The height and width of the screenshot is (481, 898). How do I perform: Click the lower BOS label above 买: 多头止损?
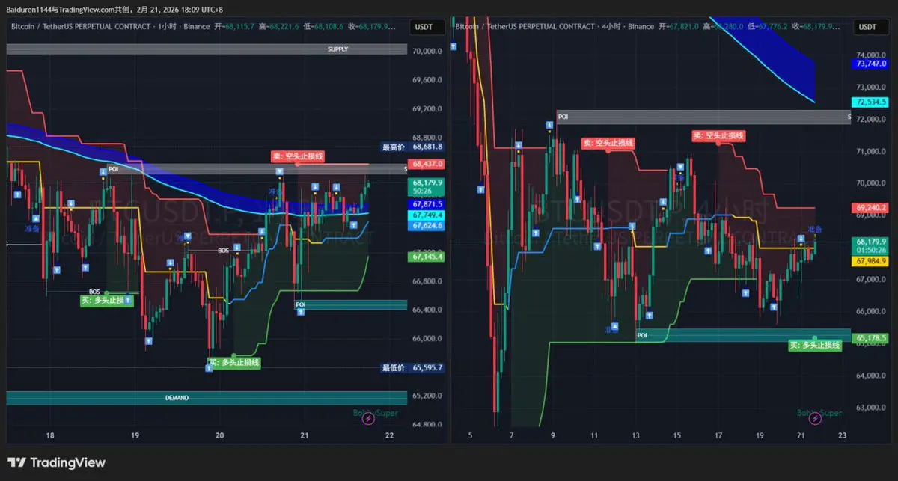pyautogui.click(x=94, y=292)
